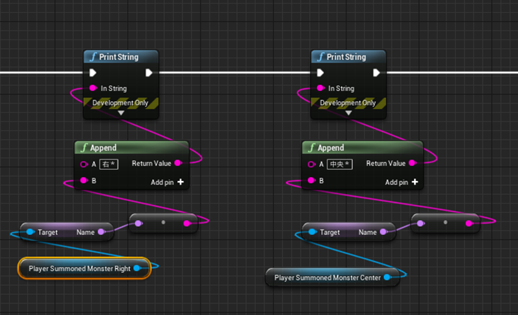Expand the right Print String node's advanced options

(x=348, y=113)
